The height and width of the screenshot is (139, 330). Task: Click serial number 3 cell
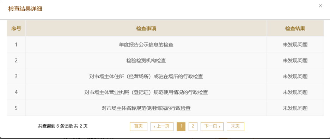16,77
